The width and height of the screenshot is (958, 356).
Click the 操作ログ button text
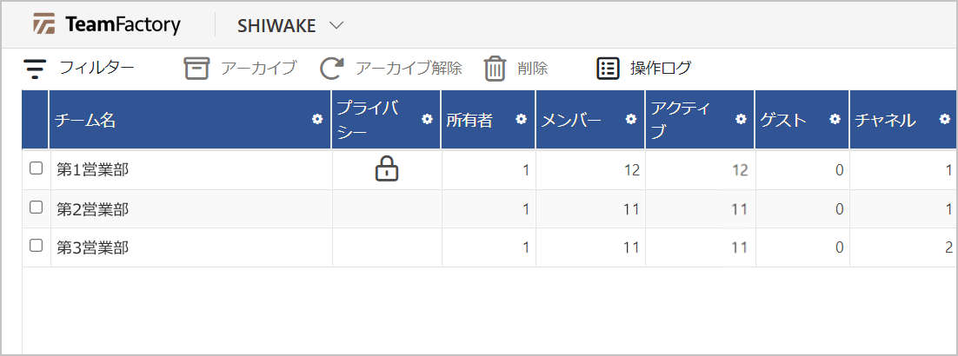click(661, 69)
